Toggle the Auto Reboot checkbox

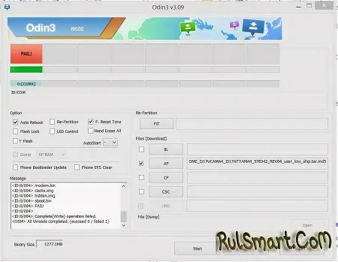(15, 122)
